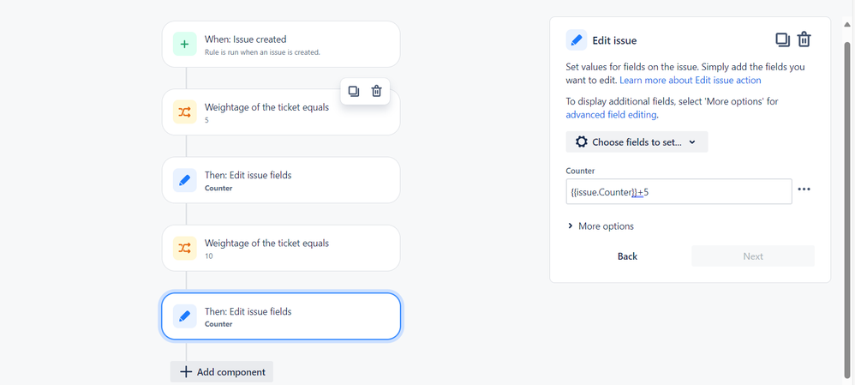Screen dimensions: 855x385
Task: Click the green plus Issue created trigger icon
Action: point(185,45)
